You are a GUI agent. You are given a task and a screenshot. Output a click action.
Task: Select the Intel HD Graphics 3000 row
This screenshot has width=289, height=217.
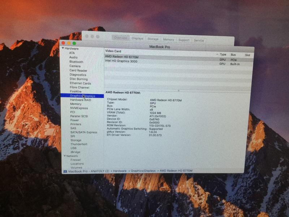click(179, 62)
